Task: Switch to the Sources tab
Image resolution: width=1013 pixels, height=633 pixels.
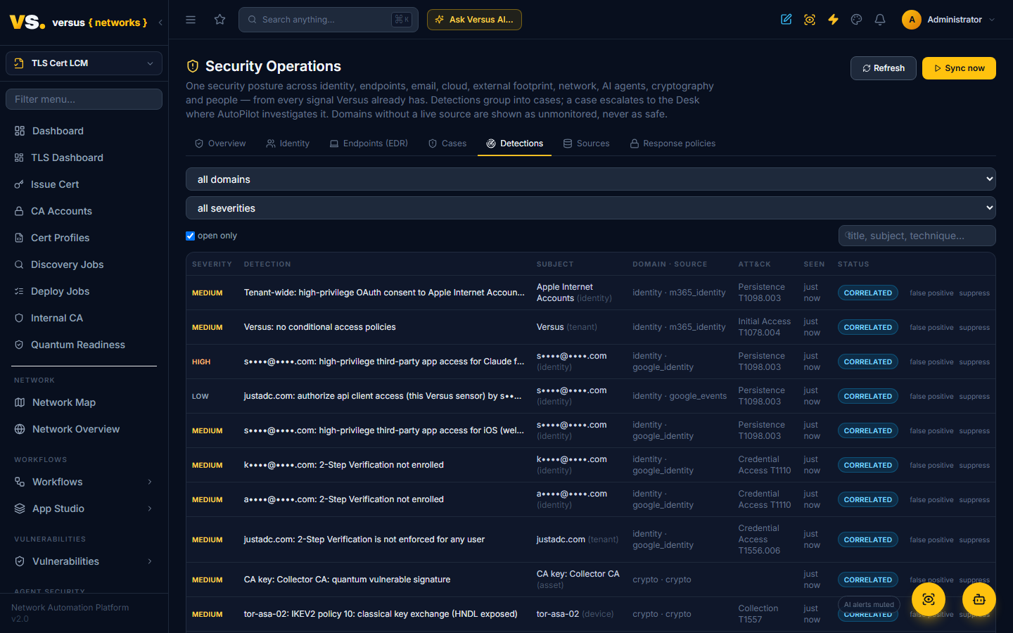Action: (x=587, y=143)
